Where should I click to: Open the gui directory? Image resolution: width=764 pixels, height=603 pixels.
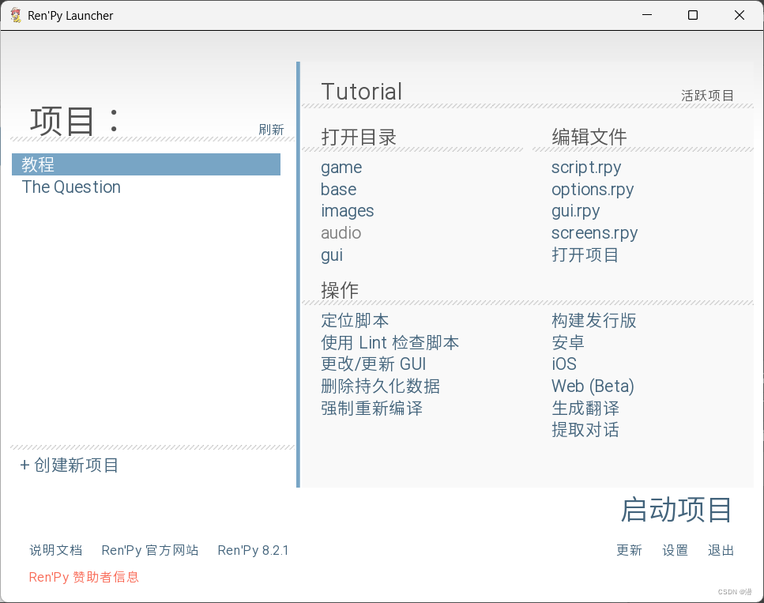pos(331,255)
